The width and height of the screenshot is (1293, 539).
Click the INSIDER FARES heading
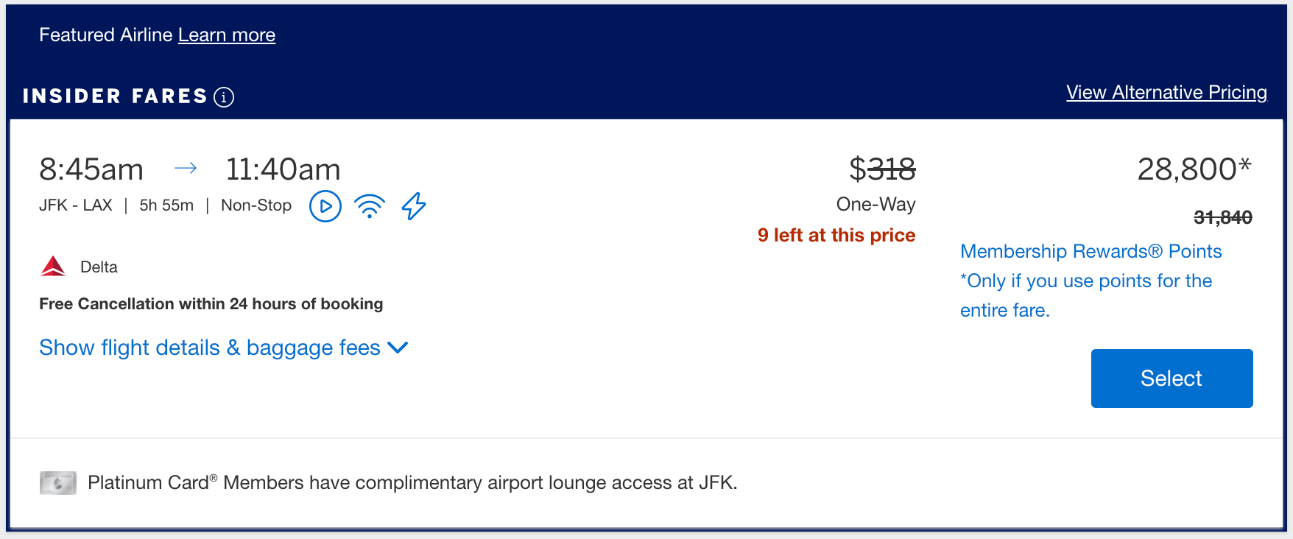(x=115, y=96)
